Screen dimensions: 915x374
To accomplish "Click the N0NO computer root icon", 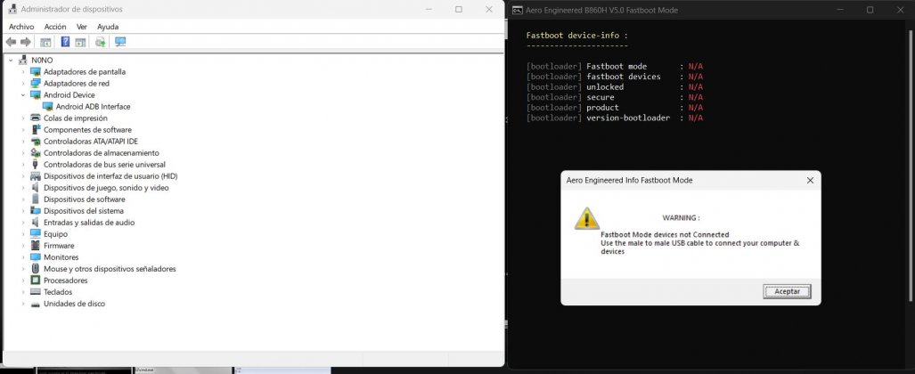I will point(23,60).
